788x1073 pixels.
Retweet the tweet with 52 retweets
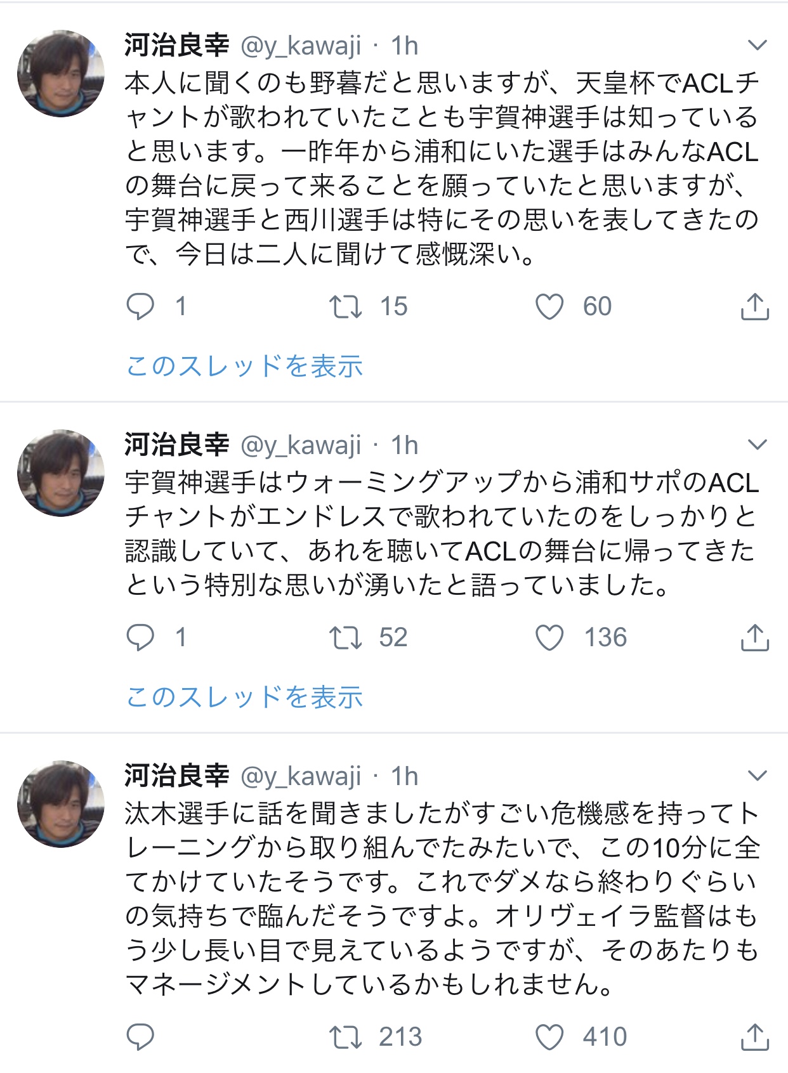[345, 637]
